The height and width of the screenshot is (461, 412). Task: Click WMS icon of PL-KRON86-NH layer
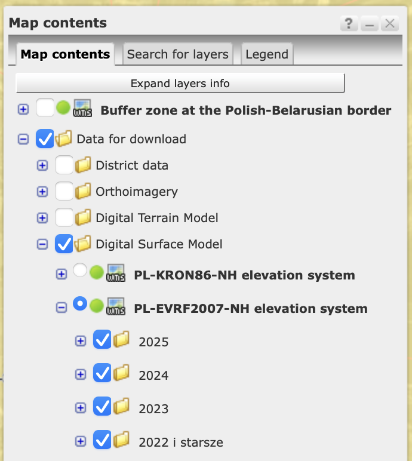(116, 273)
